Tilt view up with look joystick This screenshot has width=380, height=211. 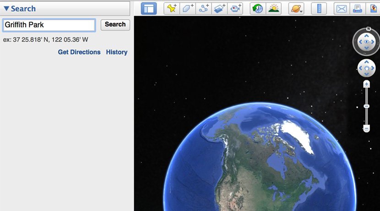point(366,36)
